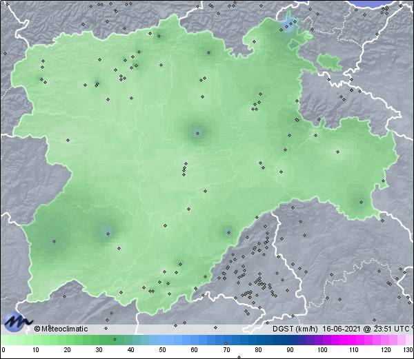Pick the pale green swatch above 0
Viewport: 414px width, 359px height.
click(x=3, y=340)
